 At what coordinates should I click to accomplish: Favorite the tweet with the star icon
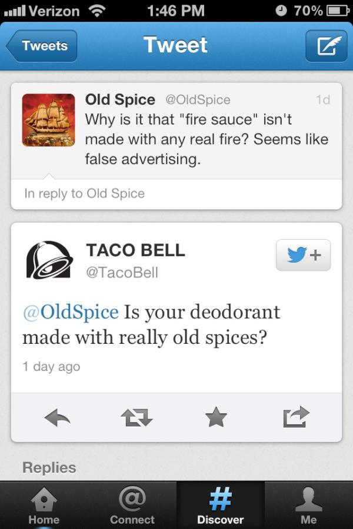[216, 417]
